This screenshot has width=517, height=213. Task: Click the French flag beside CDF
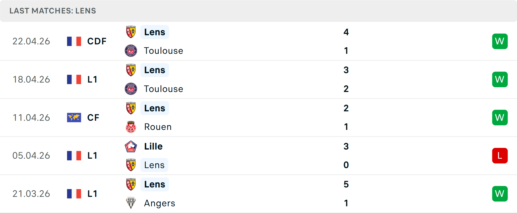[x=74, y=41]
